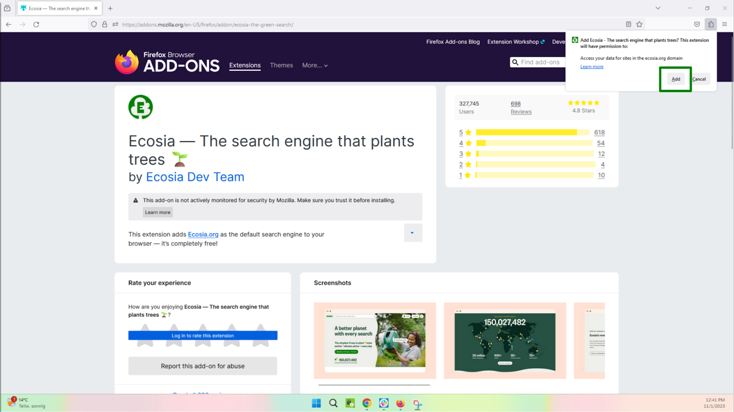The image size is (734, 412).
Task: Click the 54 four-star review count
Action: tap(601, 143)
